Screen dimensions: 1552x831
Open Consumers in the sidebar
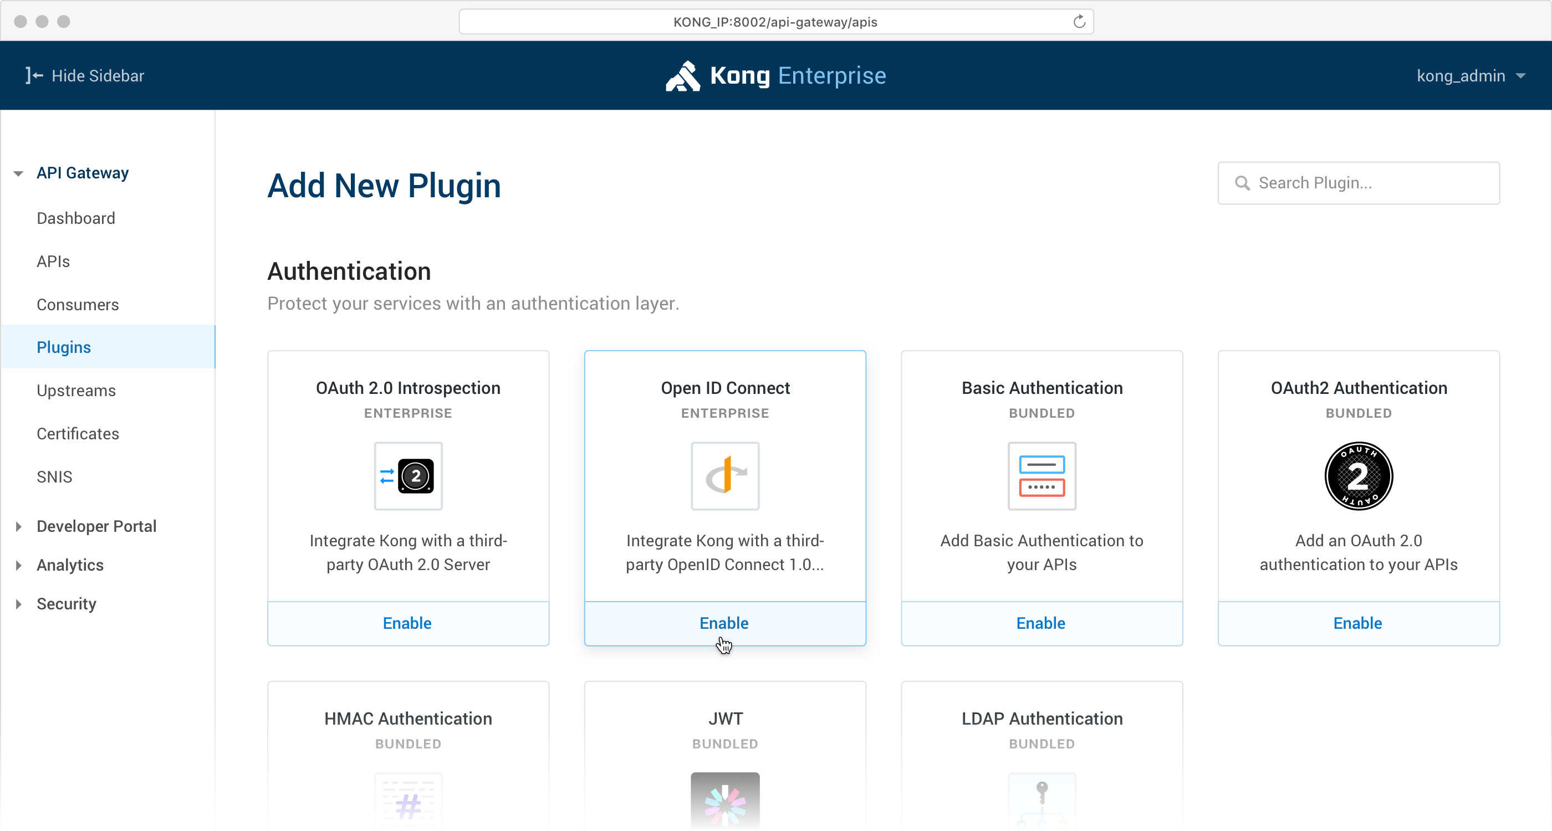coord(78,305)
